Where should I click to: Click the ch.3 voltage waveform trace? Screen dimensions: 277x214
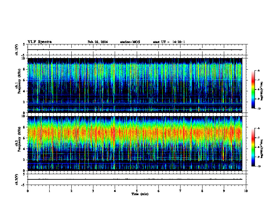[x=135, y=179]
